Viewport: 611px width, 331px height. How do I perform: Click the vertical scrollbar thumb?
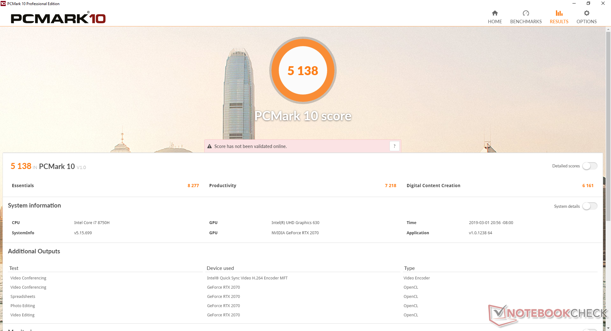608,124
